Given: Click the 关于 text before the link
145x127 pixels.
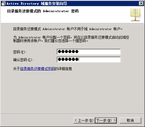Looking at the screenshot, I should click(16, 69).
